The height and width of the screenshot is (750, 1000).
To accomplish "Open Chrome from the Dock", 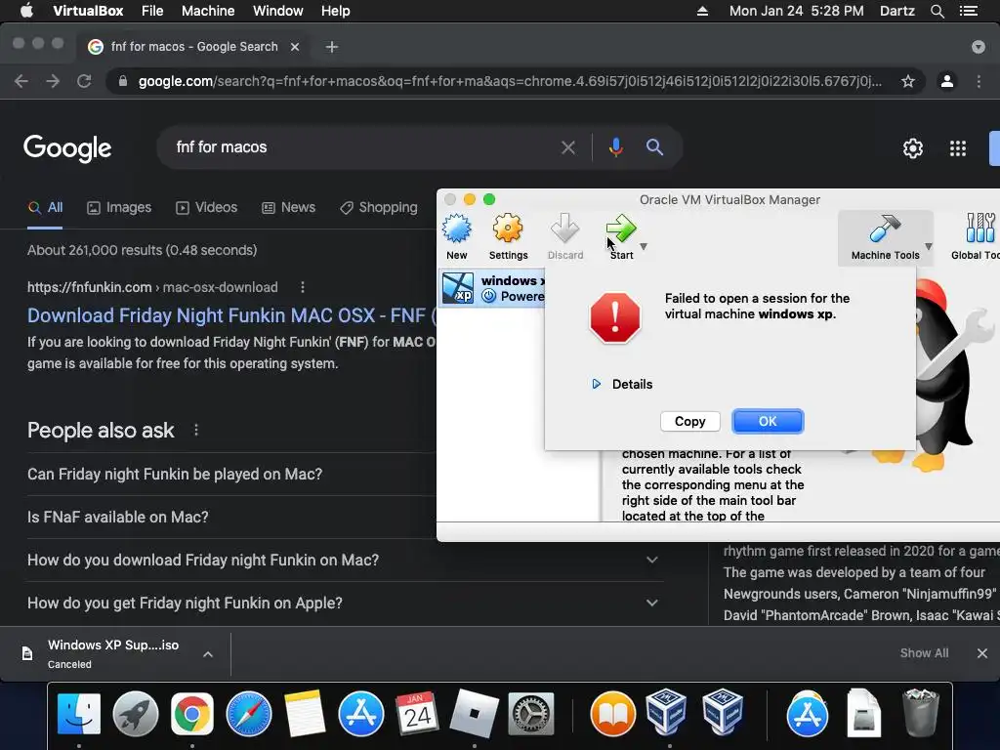I will 192,714.
